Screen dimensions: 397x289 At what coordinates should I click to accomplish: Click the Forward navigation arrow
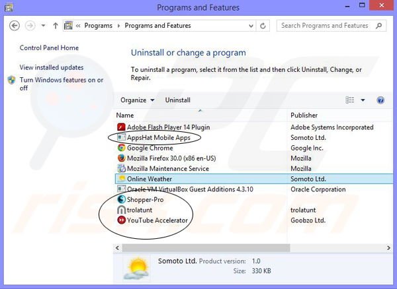click(30, 26)
